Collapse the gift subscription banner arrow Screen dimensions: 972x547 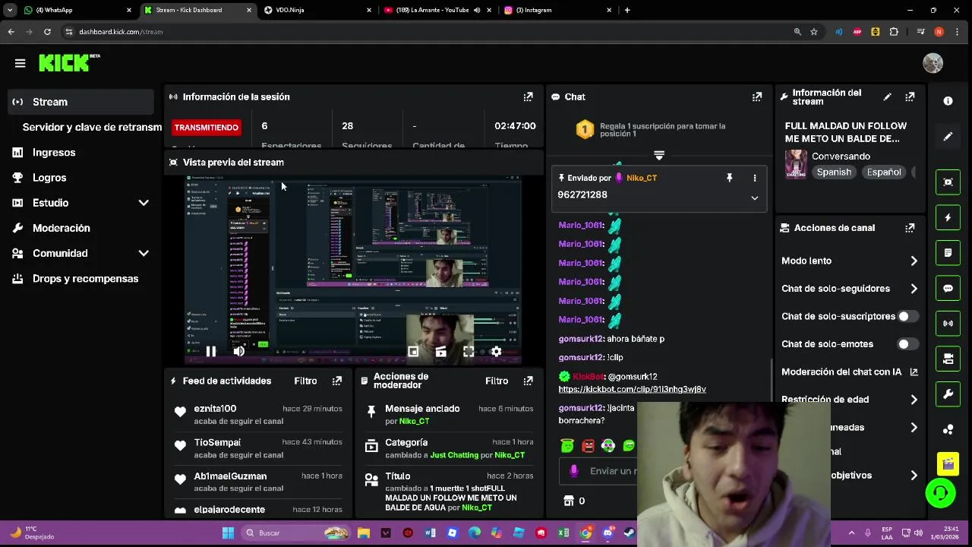[659, 155]
